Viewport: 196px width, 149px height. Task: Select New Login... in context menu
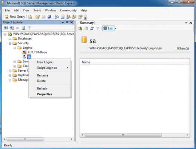click(46, 62)
